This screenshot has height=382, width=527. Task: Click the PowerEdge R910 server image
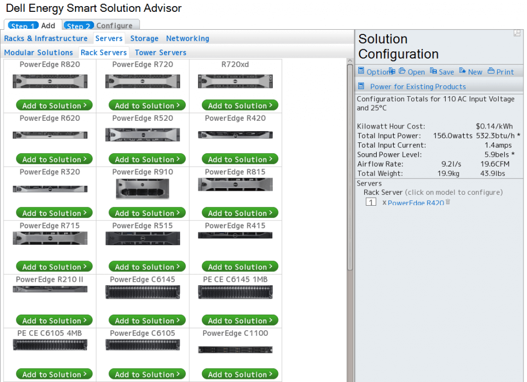(143, 189)
